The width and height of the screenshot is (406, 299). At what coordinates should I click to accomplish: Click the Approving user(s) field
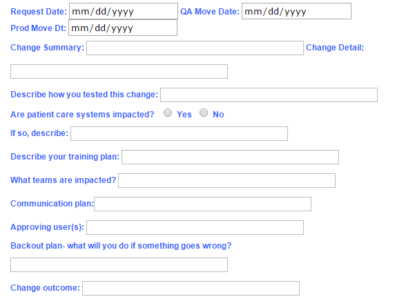click(x=195, y=228)
